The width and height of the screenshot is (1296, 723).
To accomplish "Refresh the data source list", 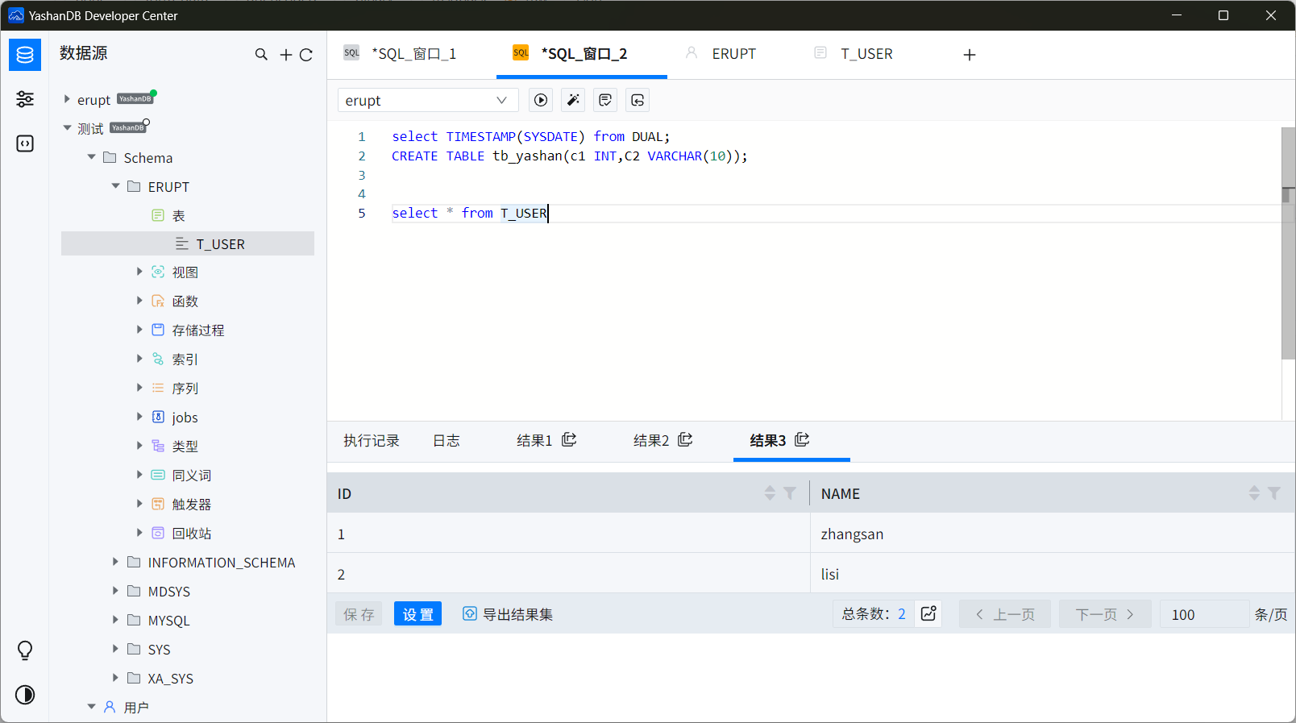I will [x=306, y=55].
